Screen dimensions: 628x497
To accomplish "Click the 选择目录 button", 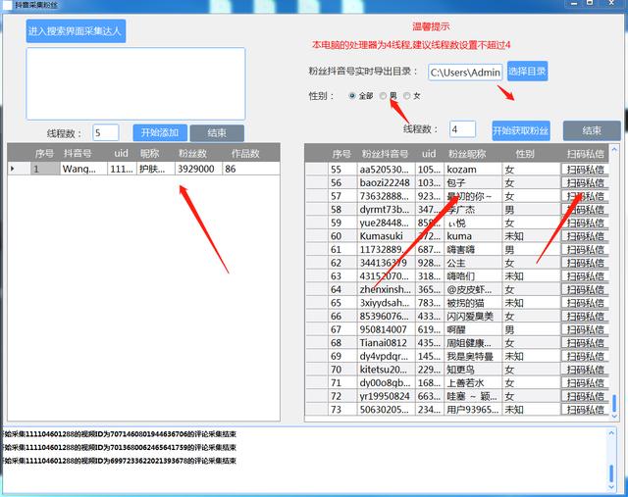I will 527,72.
